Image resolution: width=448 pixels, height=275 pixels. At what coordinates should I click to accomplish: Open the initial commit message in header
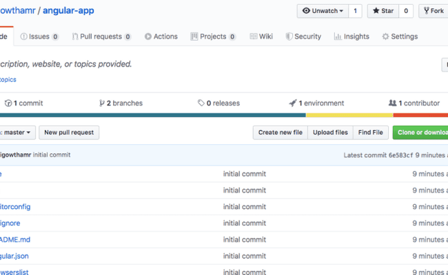[x=52, y=155]
